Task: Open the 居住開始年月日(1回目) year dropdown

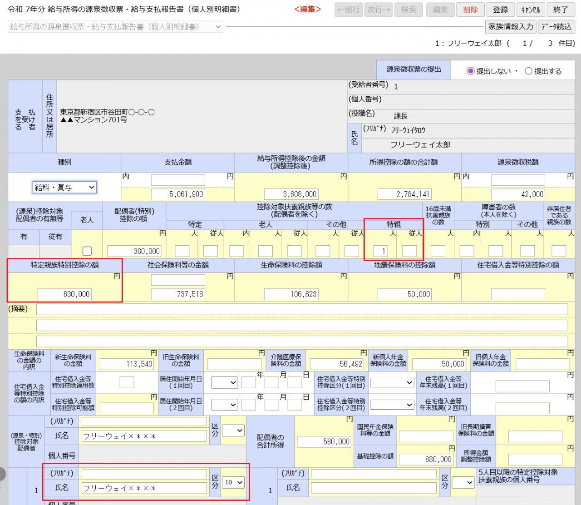Action: coord(225,382)
